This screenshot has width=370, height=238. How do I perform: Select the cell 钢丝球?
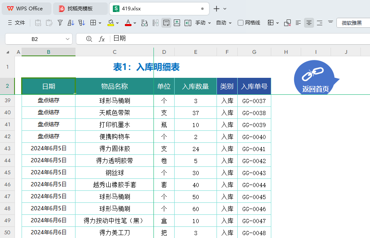[x=114, y=173]
